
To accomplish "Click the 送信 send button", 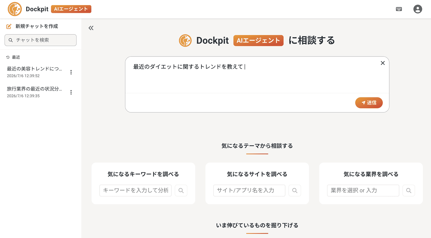I will point(369,103).
